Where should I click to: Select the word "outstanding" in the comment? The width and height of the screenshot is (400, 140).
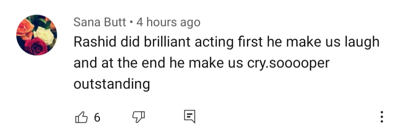coord(112,84)
